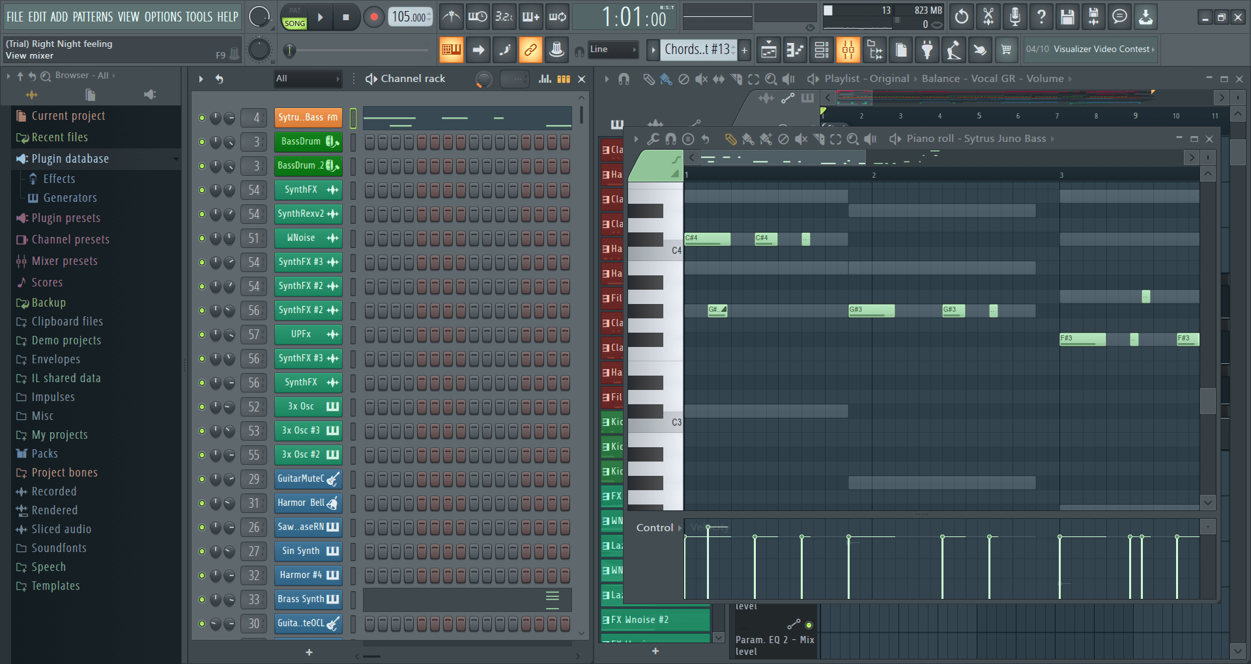Toggle mute LED of BassDrum channel
The height and width of the screenshot is (664, 1251).
(202, 142)
